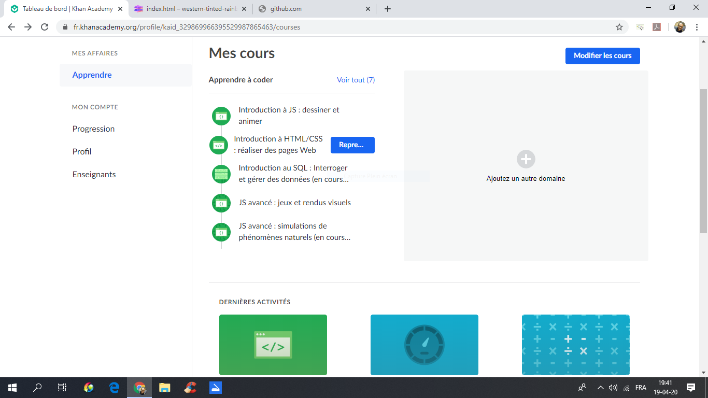
Task: Click the Modifier les cours button
Action: point(602,56)
